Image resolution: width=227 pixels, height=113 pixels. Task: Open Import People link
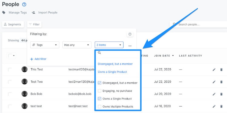coord(48,13)
